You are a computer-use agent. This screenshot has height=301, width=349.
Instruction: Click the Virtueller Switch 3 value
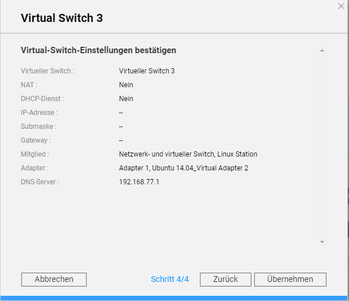(x=147, y=71)
